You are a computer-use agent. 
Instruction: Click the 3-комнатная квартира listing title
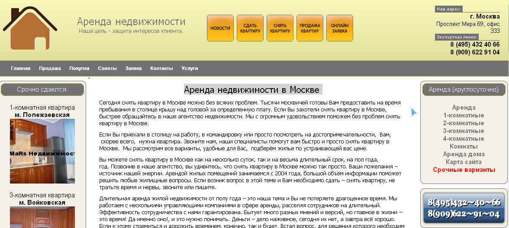42,195
